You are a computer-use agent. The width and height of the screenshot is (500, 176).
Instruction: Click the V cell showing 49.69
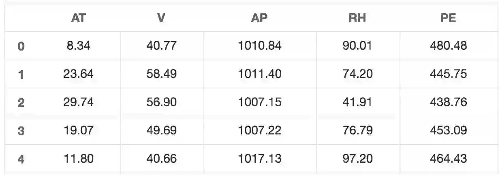[x=161, y=130]
